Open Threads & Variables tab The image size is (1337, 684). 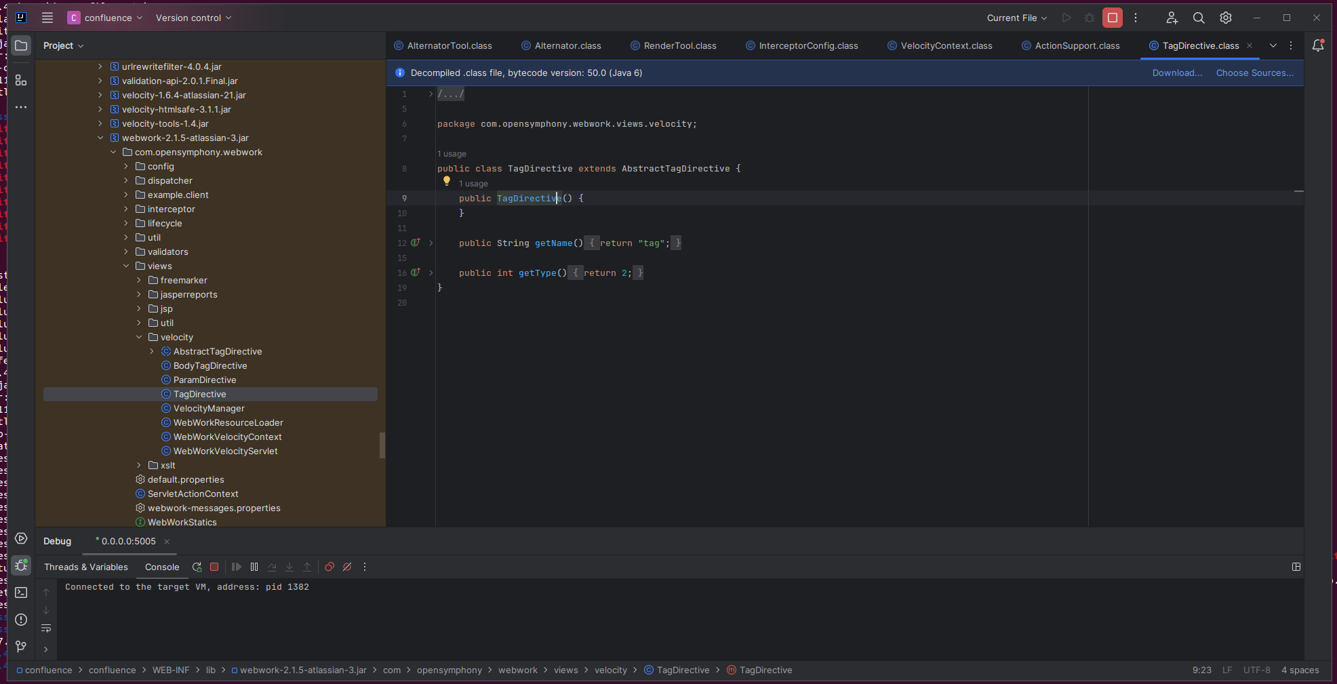(86, 567)
